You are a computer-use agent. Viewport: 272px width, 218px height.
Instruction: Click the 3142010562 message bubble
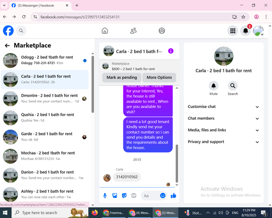click(x=127, y=177)
